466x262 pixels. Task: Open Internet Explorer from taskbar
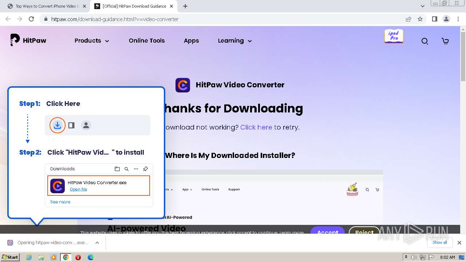tap(29, 257)
